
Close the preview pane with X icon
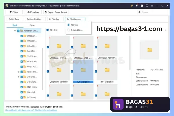(x=166, y=30)
